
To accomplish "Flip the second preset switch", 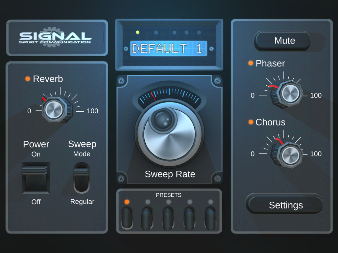I will point(147,219).
